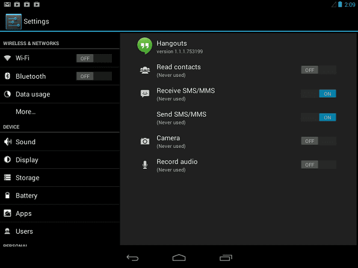This screenshot has height=268, width=358.
Task: Tap the 2:09 clock in status bar
Action: pos(350,5)
